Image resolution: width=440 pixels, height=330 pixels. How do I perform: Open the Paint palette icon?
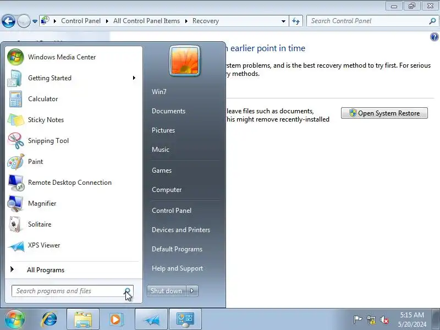point(16,162)
